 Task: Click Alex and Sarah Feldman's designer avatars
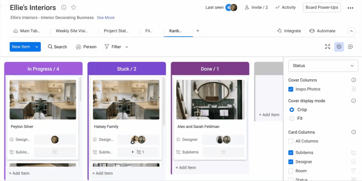pos(223,139)
